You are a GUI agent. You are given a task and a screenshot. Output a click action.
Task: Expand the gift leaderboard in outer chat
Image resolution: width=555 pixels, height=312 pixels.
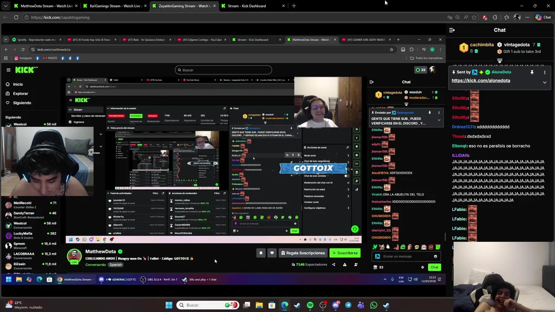click(499, 60)
